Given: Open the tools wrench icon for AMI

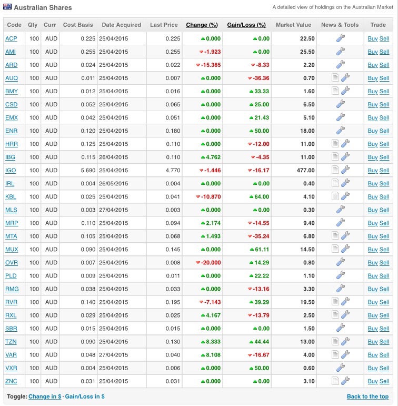Looking at the screenshot, I should pos(340,51).
